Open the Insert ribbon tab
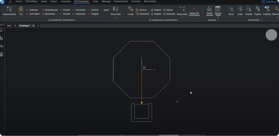This screenshot has height=136, width=279. pos(44,1)
